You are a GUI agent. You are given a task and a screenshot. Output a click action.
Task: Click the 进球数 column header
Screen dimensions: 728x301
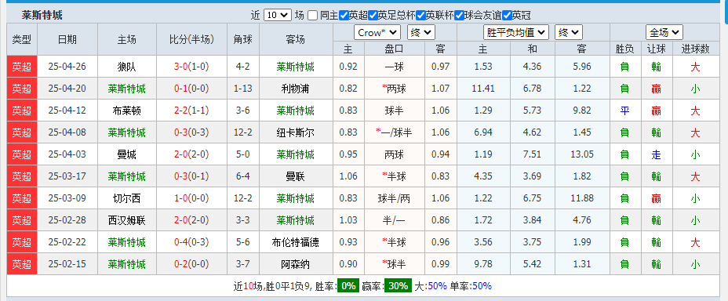tap(695, 49)
